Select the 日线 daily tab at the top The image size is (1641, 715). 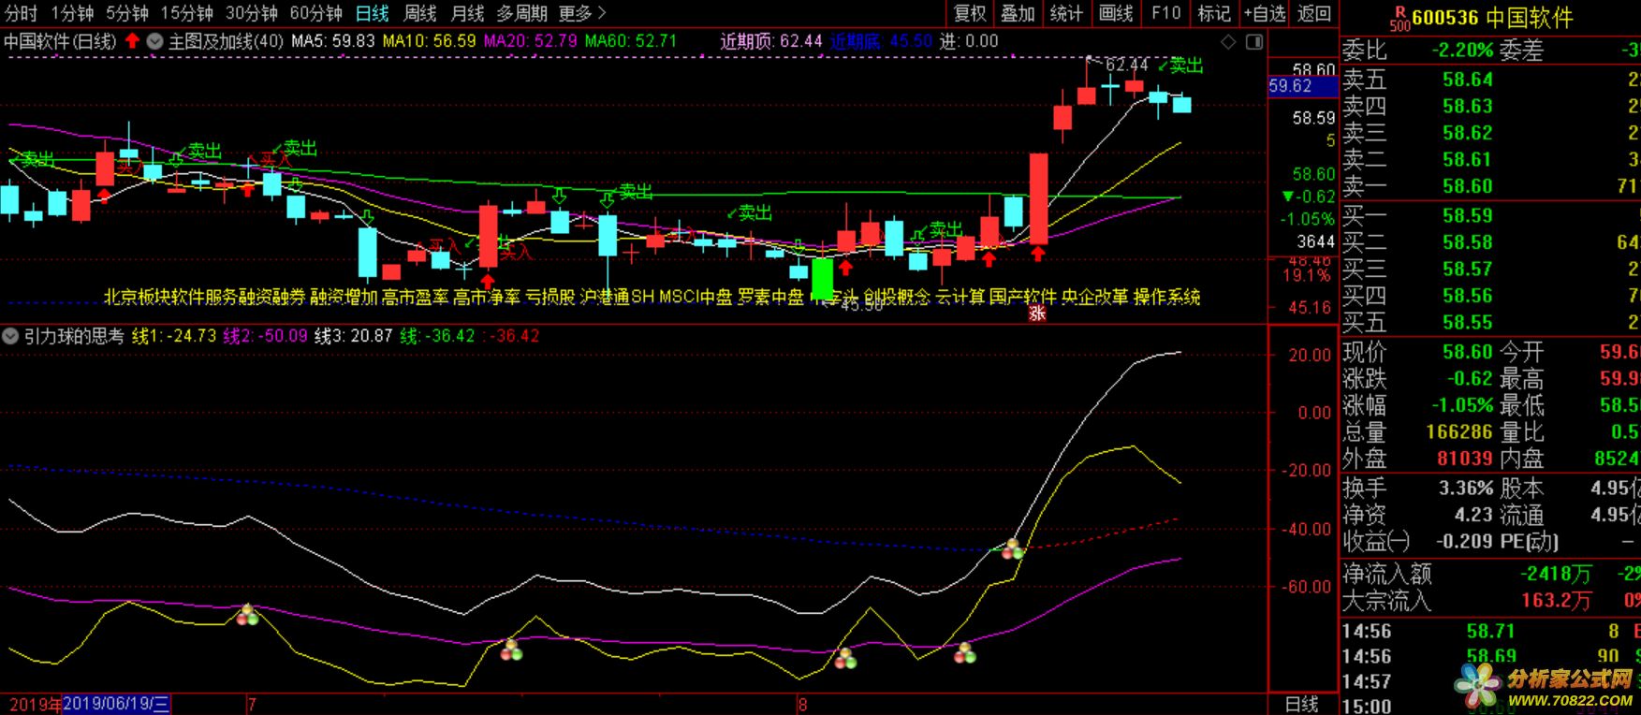(372, 13)
